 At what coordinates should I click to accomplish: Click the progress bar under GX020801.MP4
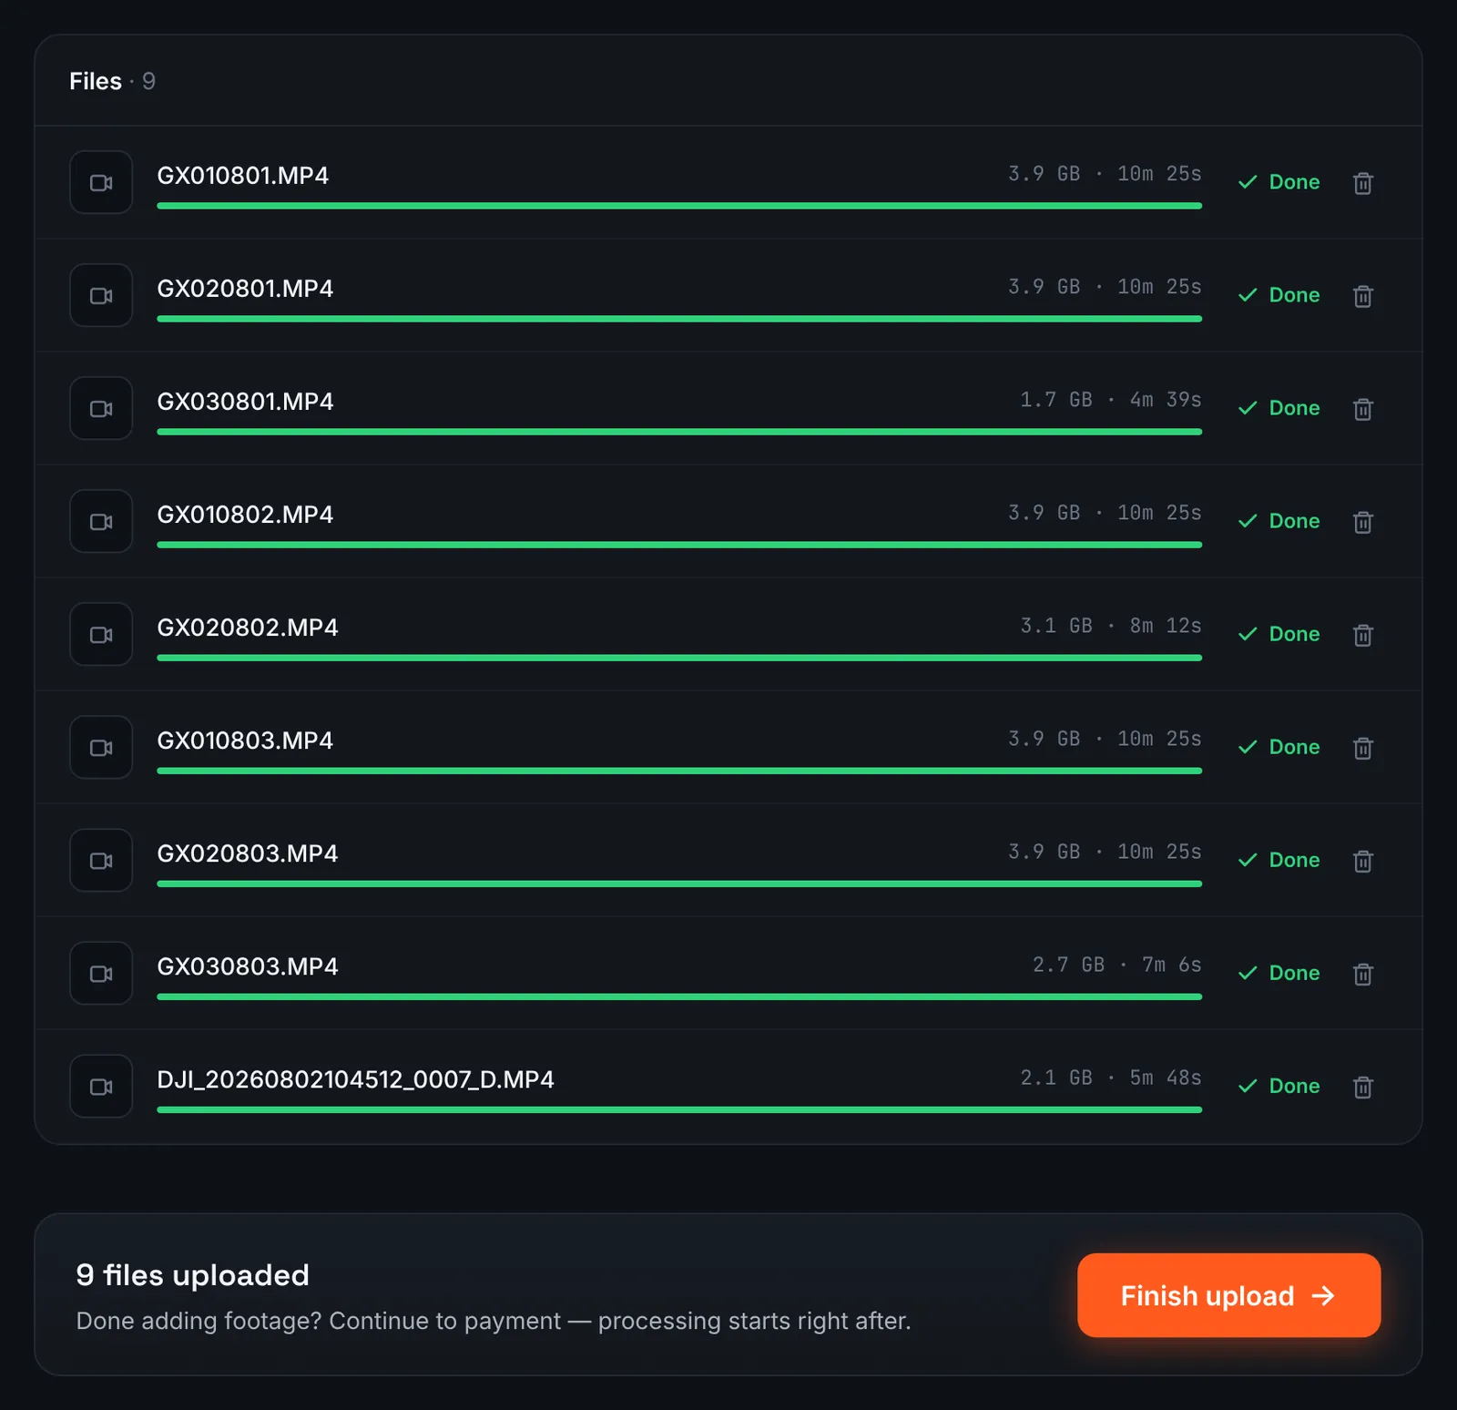tap(679, 319)
